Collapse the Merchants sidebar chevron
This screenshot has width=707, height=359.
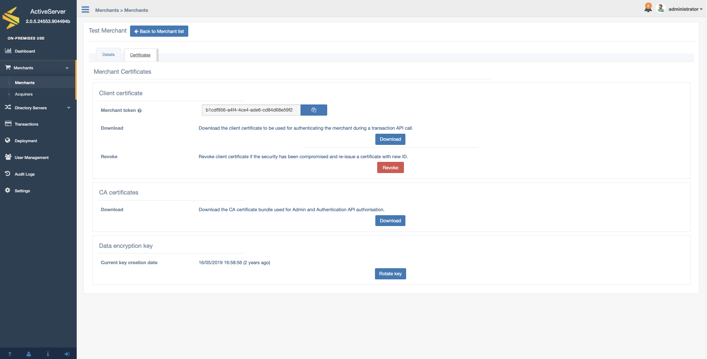pyautogui.click(x=67, y=68)
